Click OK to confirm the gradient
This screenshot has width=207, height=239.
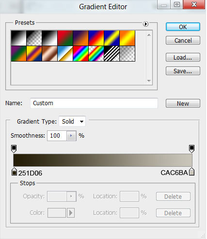click(183, 27)
